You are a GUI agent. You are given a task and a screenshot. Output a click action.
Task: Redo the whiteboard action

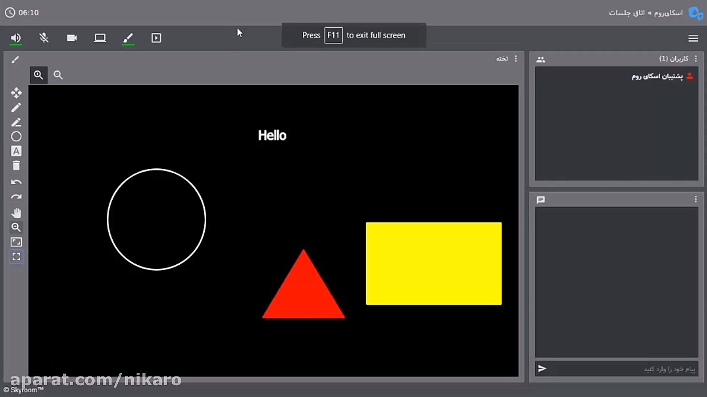(x=16, y=197)
